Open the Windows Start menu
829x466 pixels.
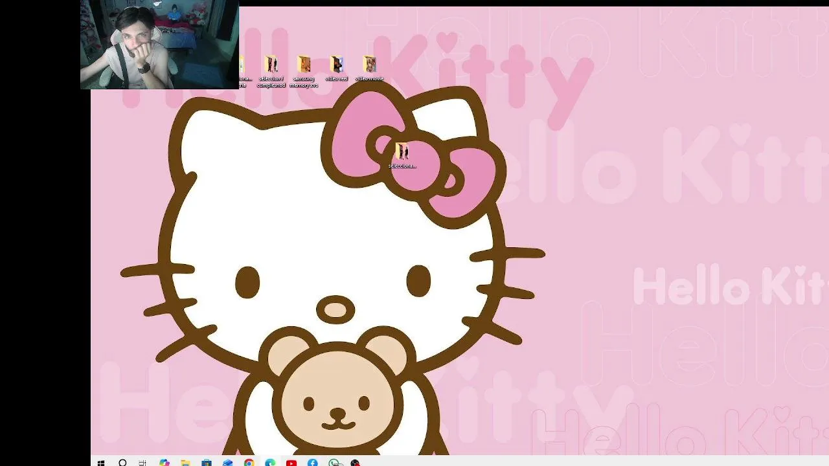pos(101,463)
